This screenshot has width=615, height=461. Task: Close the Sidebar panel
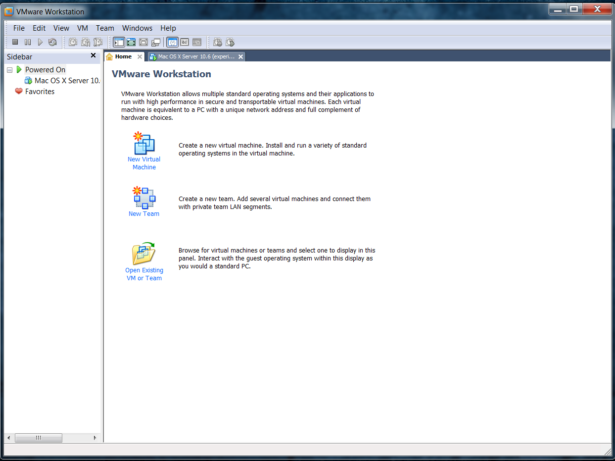[93, 55]
